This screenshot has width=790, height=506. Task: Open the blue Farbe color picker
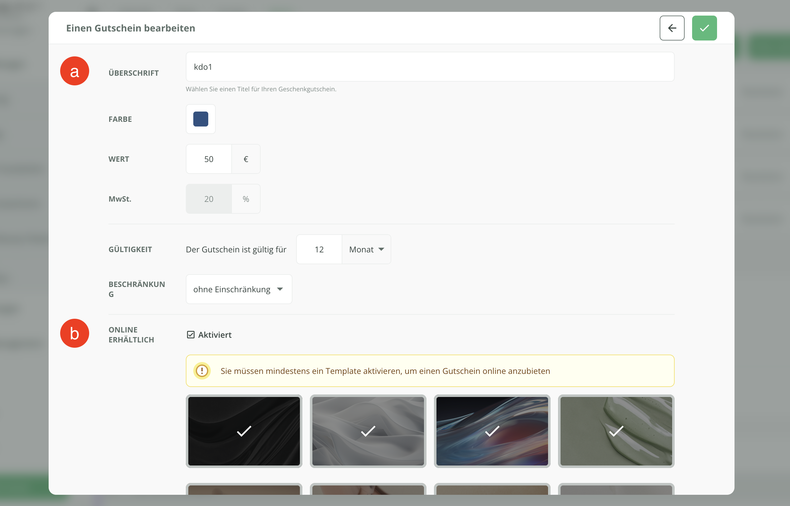[200, 119]
